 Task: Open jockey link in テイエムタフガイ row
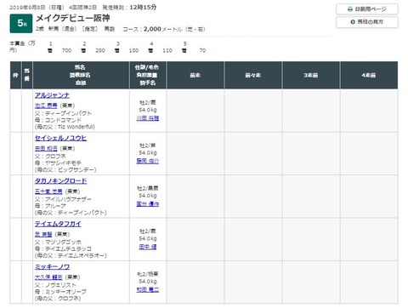[x=148, y=247]
